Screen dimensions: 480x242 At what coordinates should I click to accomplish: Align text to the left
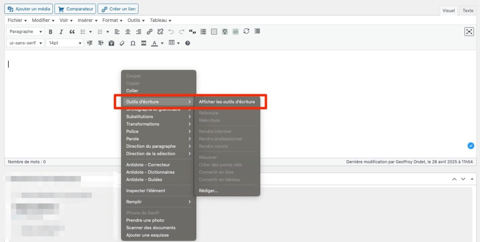(117, 32)
